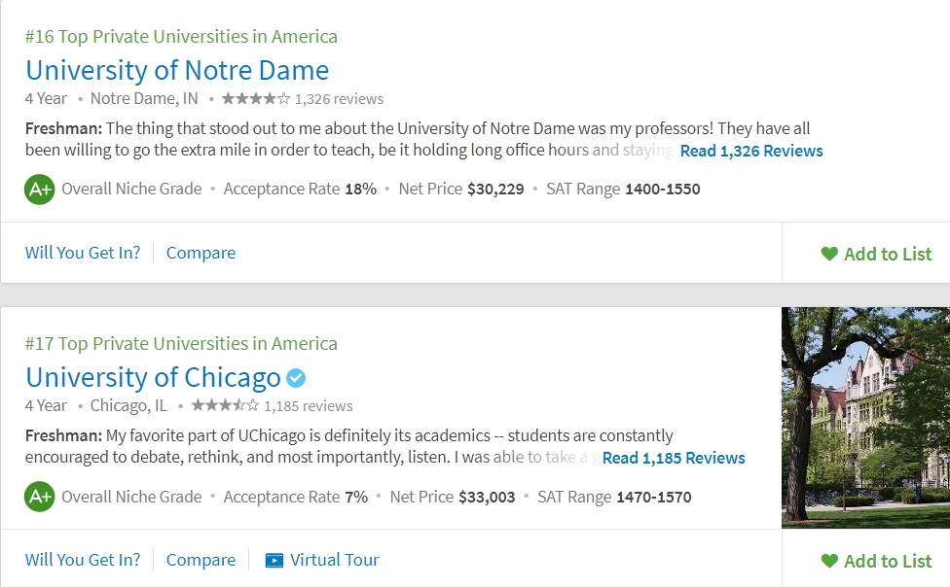
Task: Click the A+ grade badge for Notre Dame
Action: click(39, 190)
